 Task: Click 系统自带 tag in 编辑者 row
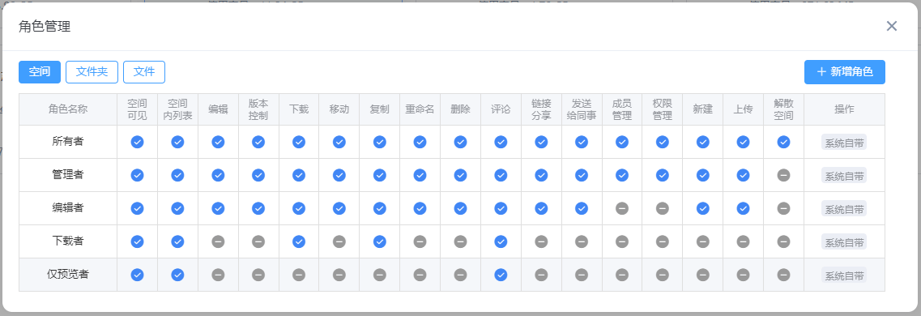click(x=844, y=208)
